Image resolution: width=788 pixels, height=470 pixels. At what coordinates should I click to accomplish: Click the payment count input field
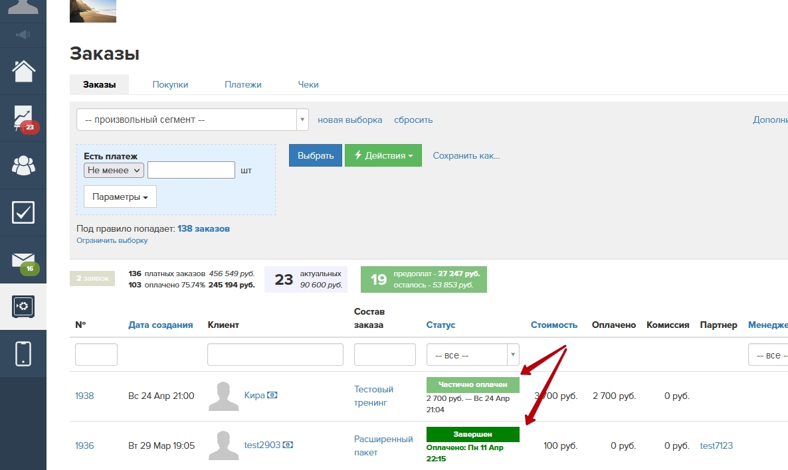(x=191, y=171)
